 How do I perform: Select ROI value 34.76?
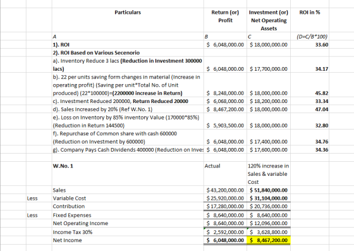pos(322,142)
